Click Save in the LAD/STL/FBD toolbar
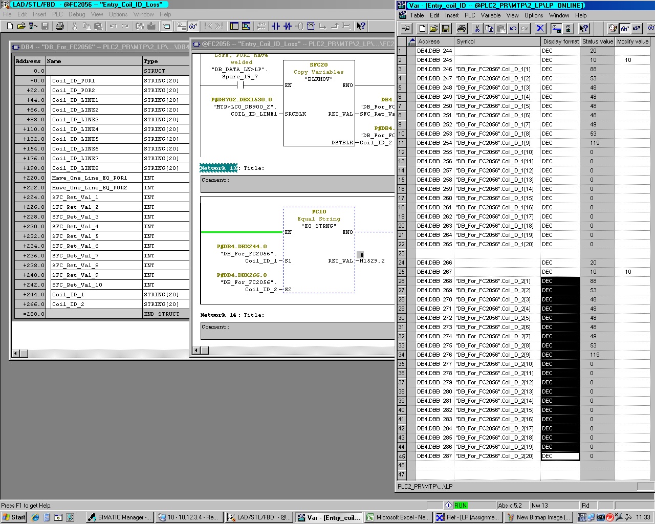Screen dimensions: 655x524 [45, 26]
